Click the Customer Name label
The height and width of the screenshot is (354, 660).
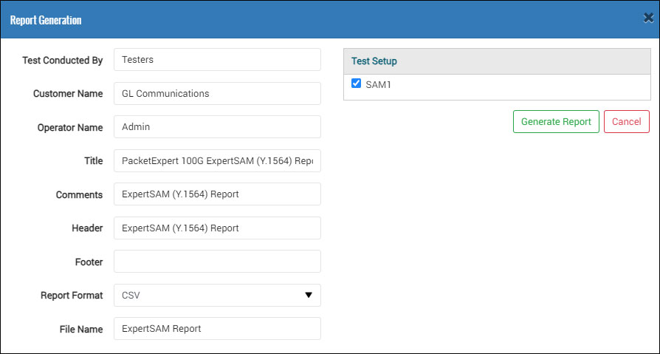click(x=68, y=94)
